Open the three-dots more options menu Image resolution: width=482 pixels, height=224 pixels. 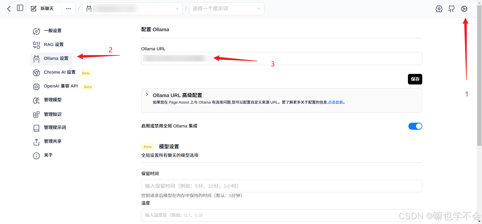[68, 9]
